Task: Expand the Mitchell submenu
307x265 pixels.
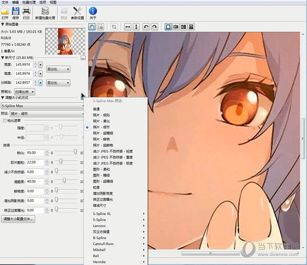Action: (119, 250)
